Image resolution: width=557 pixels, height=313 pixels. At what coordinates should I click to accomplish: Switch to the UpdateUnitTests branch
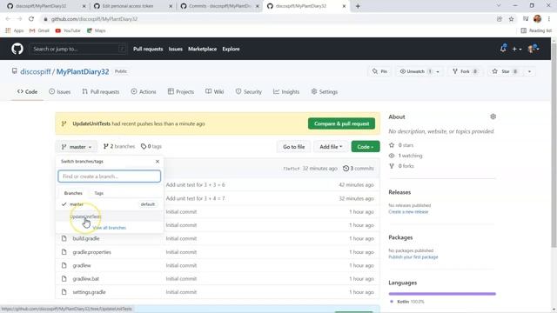(x=110, y=216)
